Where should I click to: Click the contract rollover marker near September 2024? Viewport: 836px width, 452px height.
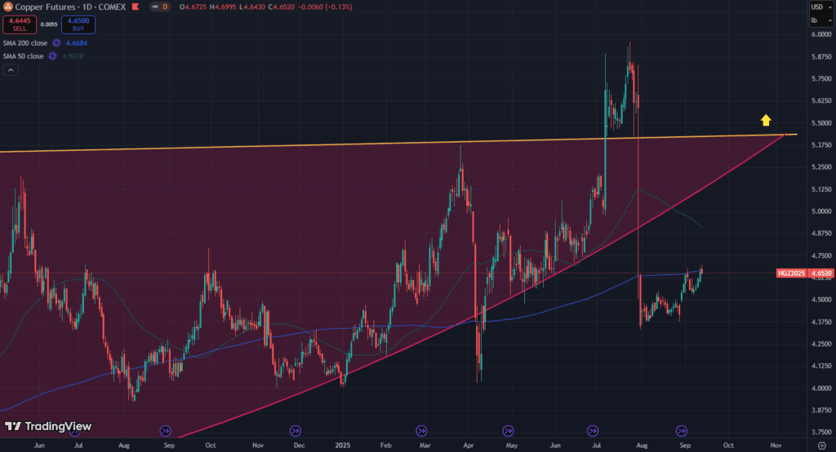coord(166,430)
